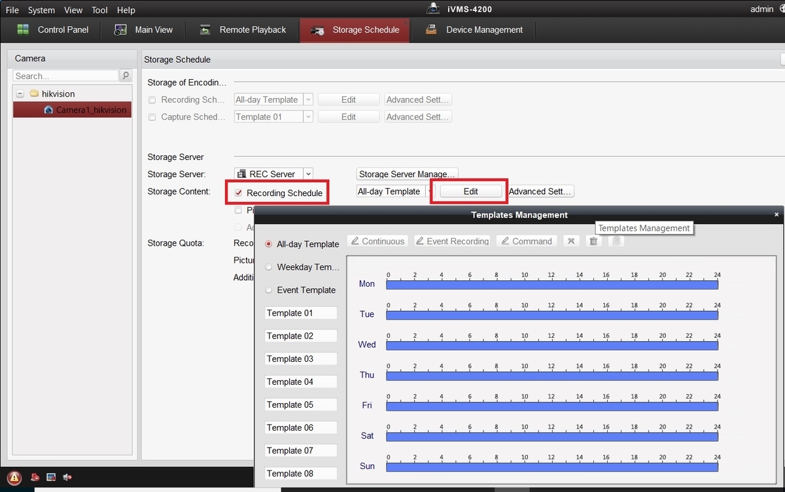
Task: Collapse the hikvision tree node
Action: click(x=20, y=93)
